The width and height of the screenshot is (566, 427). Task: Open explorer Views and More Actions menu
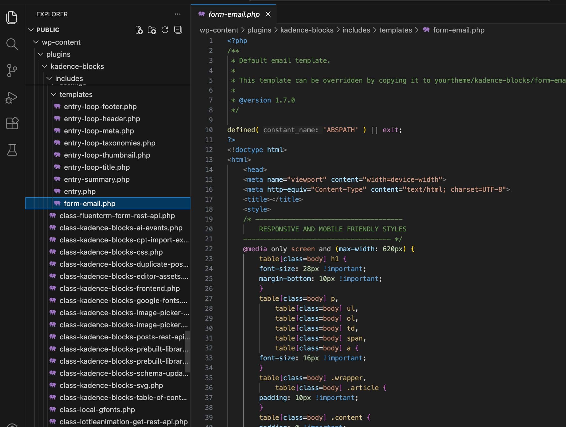pos(178,14)
